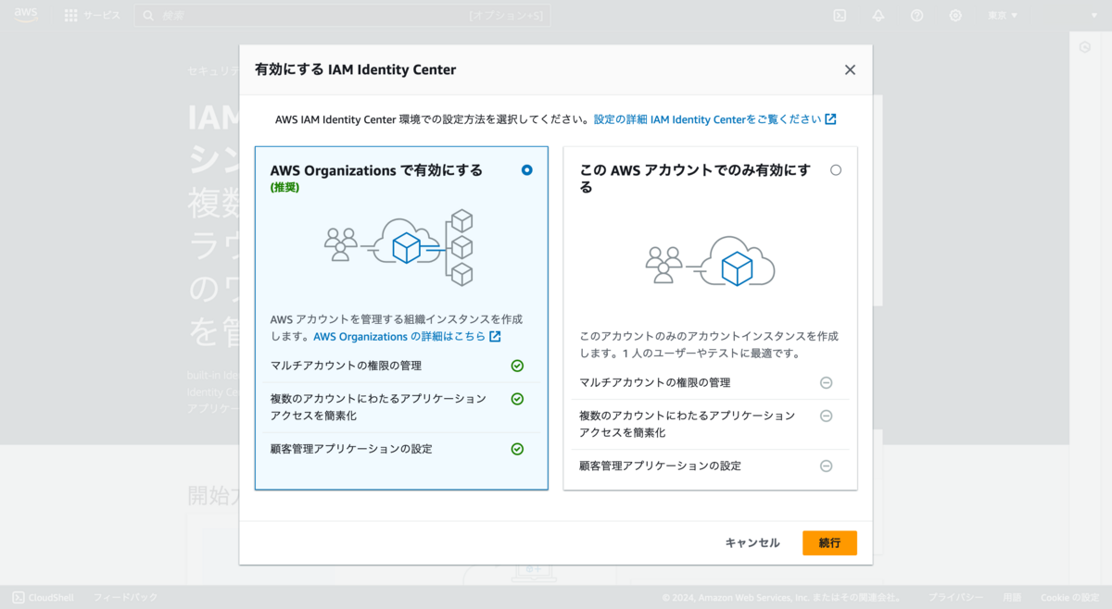Open Cookie の設定 in the footer
This screenshot has width=1112, height=609.
click(x=1069, y=598)
